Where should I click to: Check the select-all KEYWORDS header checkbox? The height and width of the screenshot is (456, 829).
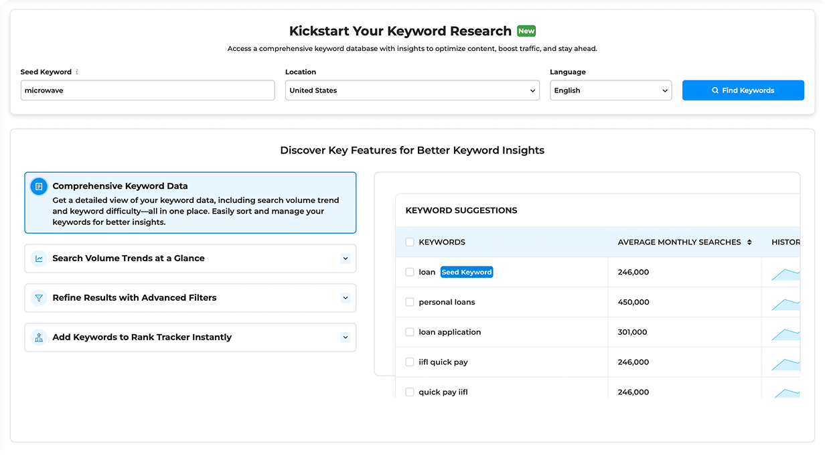pyautogui.click(x=410, y=242)
